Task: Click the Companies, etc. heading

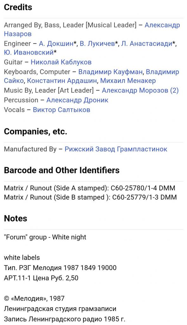Action: [x=35, y=131]
